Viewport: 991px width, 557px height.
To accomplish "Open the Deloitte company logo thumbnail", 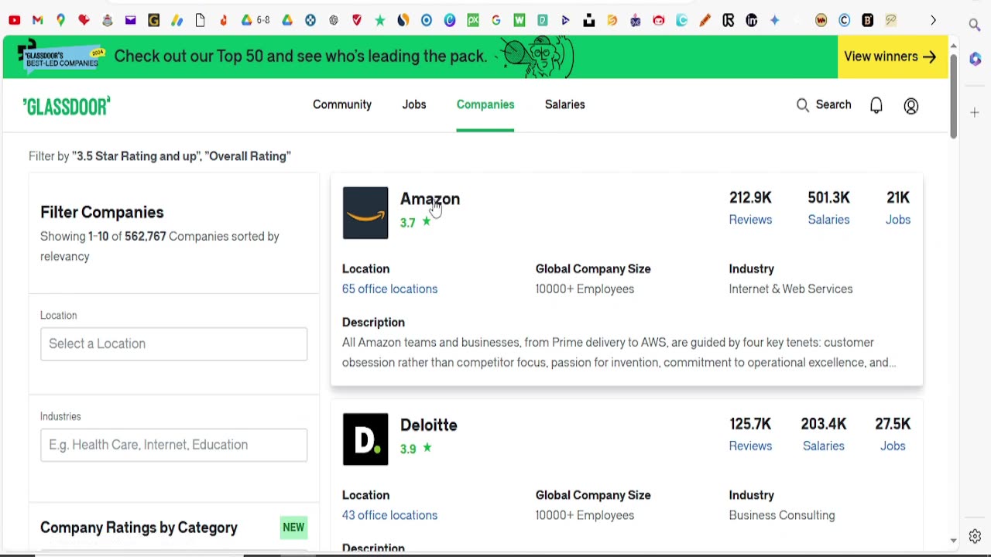I will (365, 439).
